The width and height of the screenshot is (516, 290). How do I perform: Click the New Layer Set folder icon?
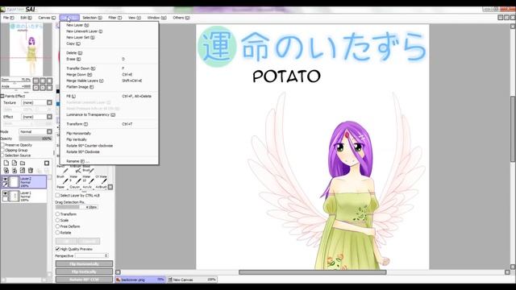tap(23, 163)
